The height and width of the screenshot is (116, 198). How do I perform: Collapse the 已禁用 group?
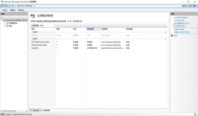click(165, 32)
